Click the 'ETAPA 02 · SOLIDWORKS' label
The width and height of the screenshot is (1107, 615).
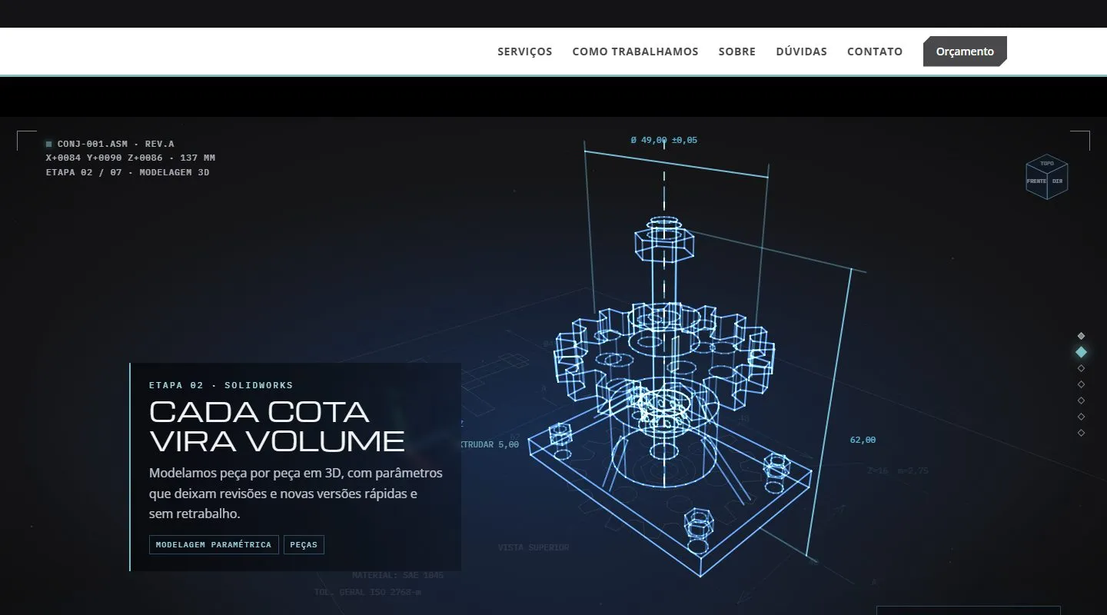pyautogui.click(x=221, y=385)
